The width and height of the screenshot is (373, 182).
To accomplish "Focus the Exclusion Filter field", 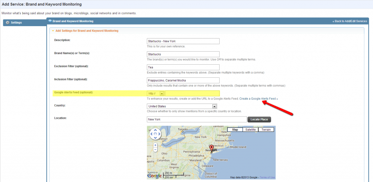I will [183, 68].
